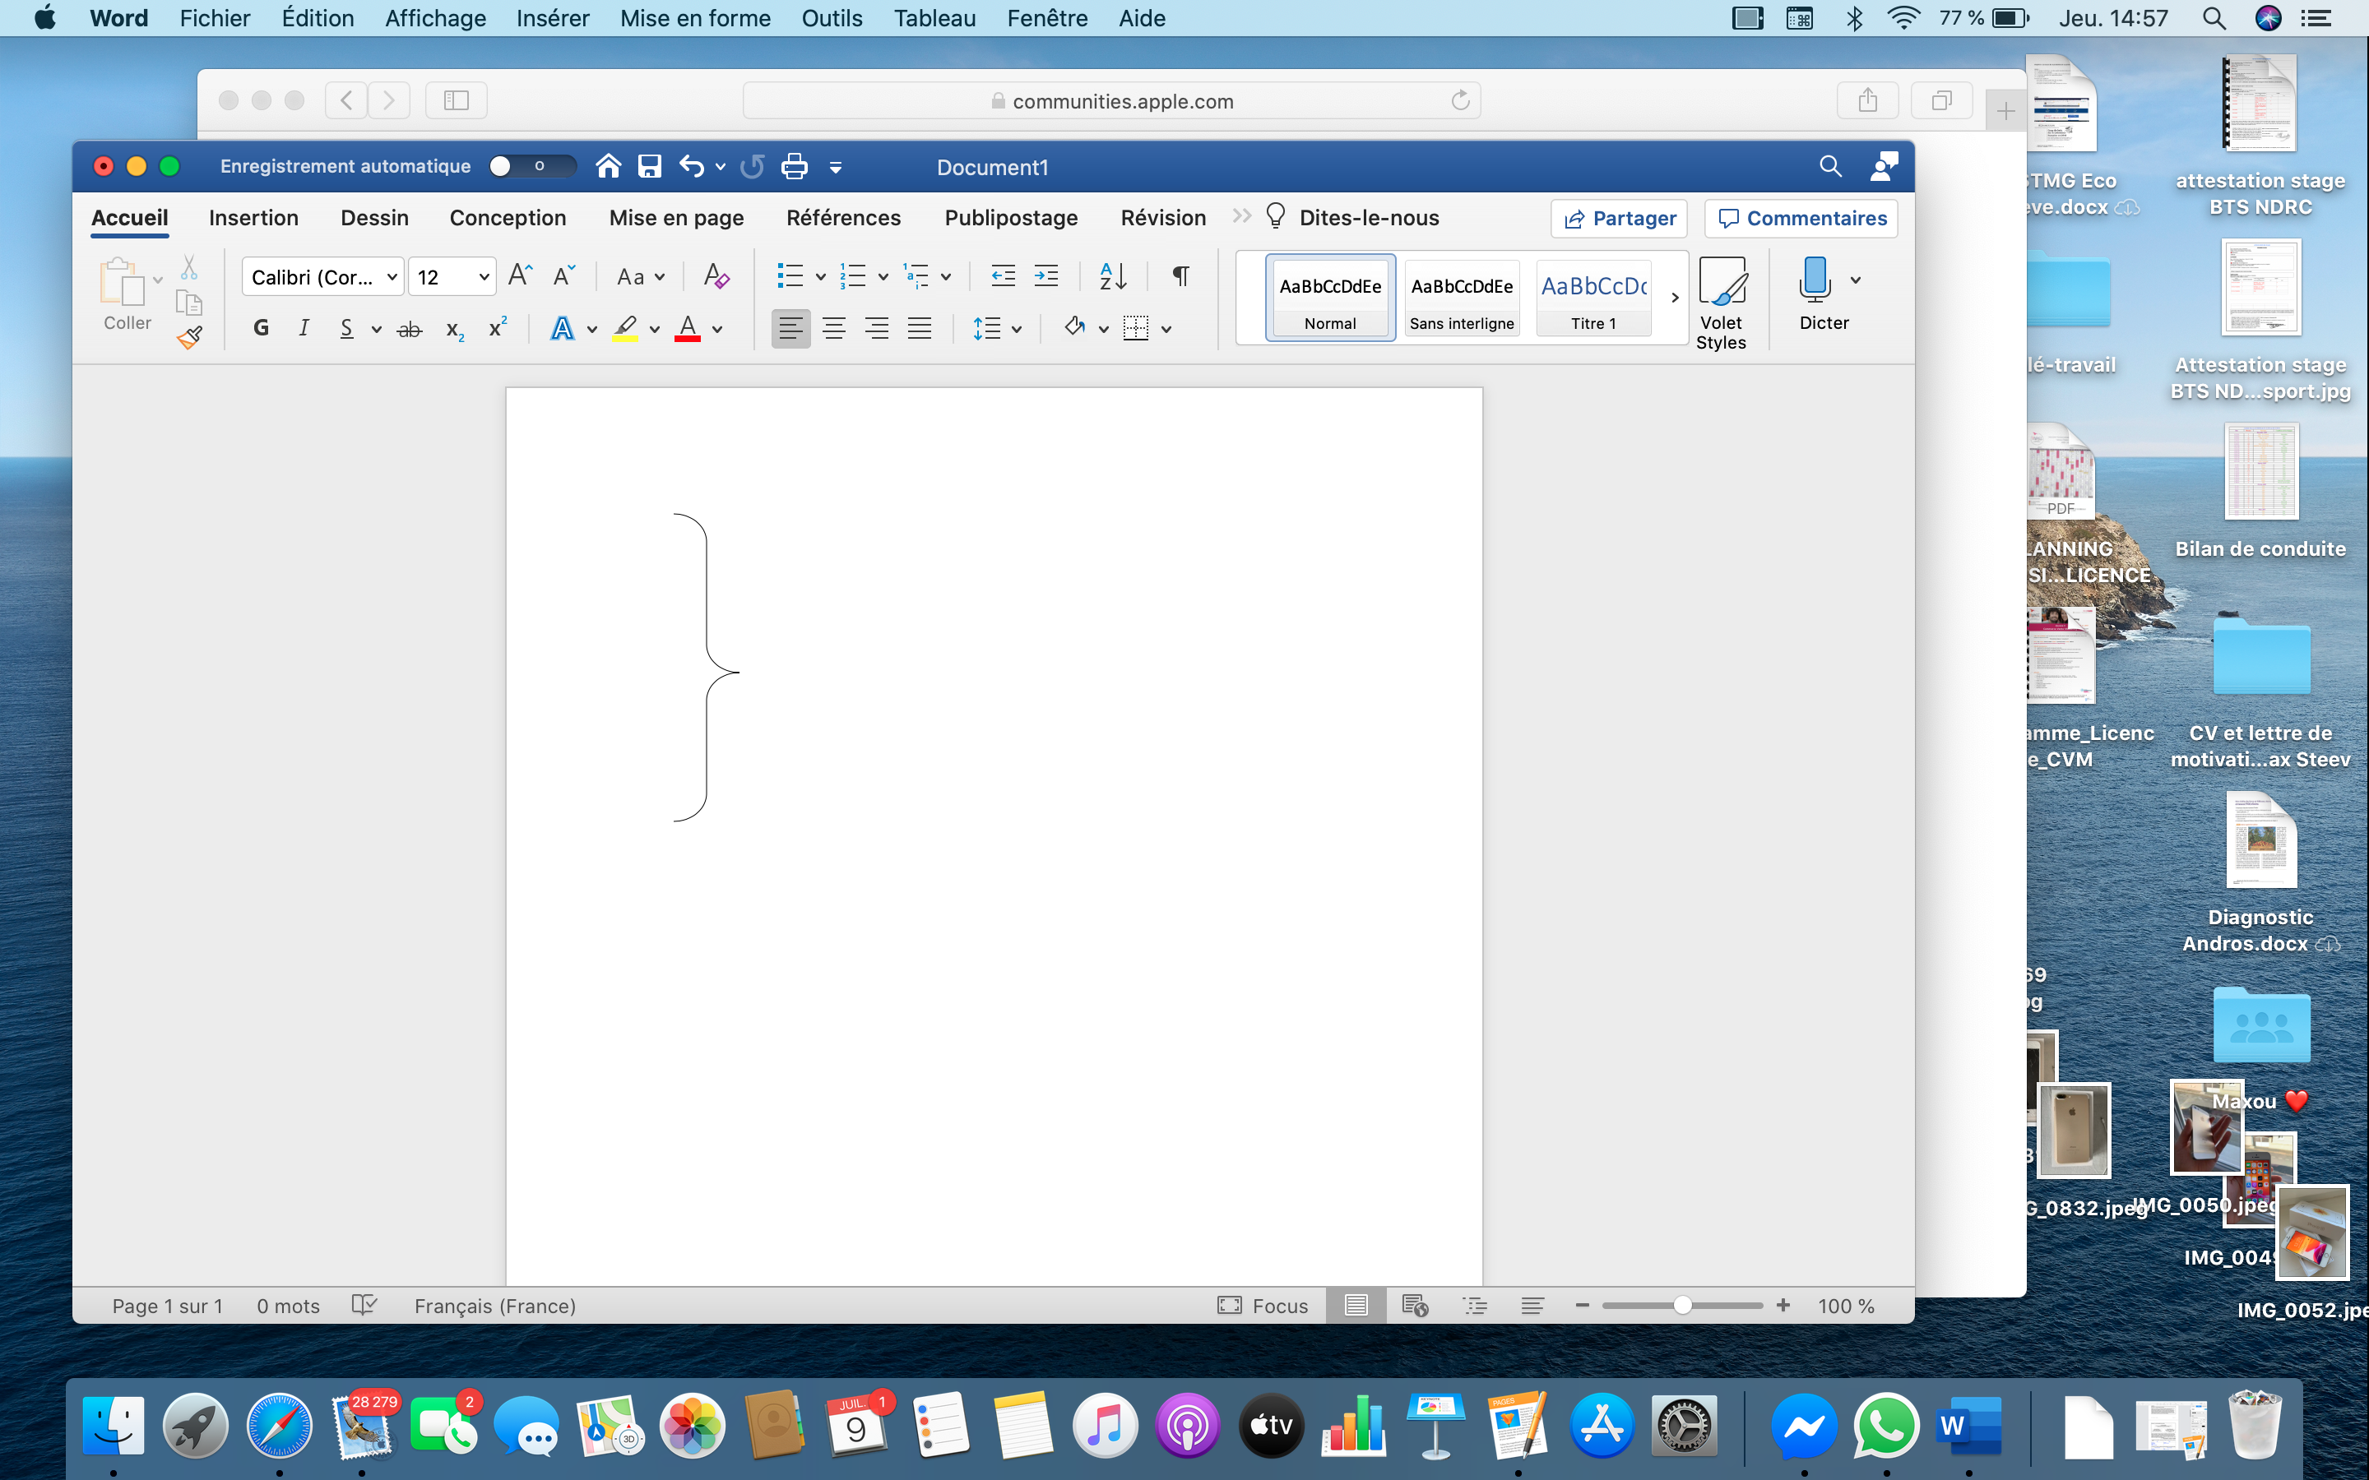Click the Partager button
The height and width of the screenshot is (1480, 2369).
(1619, 218)
